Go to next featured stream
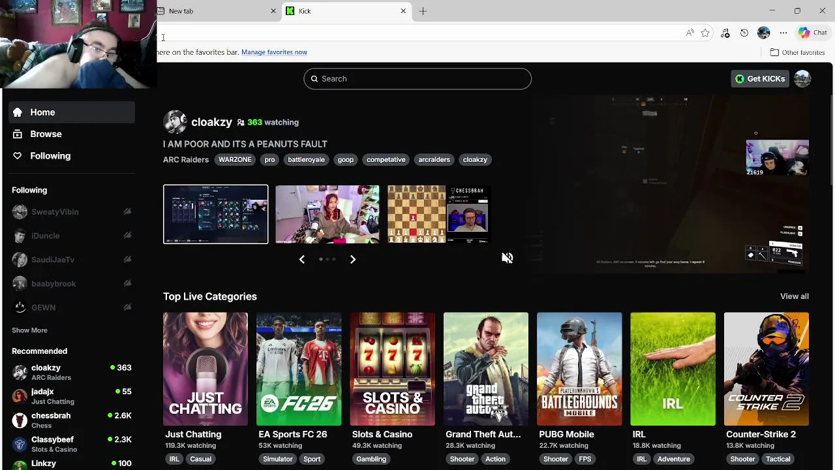This screenshot has height=470, width=835. click(x=353, y=259)
